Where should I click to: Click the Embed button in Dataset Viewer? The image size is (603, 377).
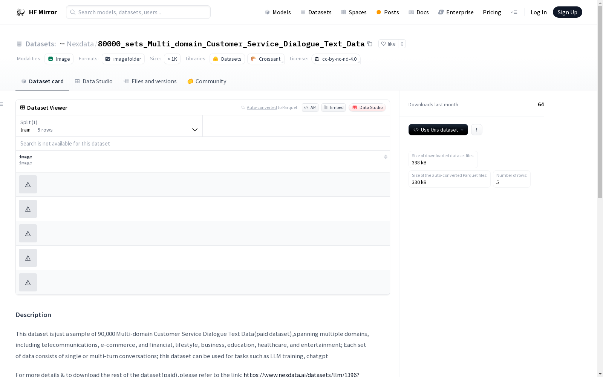pos(334,107)
